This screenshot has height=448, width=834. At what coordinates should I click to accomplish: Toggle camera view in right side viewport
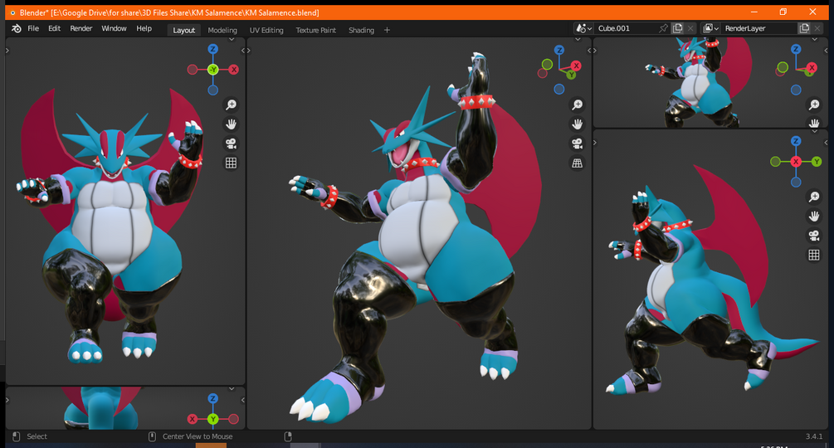point(814,236)
